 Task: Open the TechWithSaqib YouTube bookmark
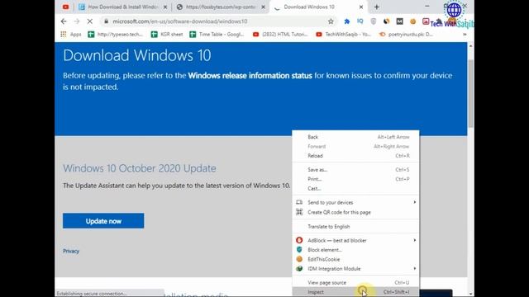point(344,34)
